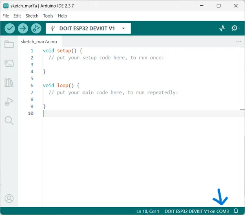Click line number 1 in the gutter
Viewport: 245px width, 215px height.
32,51
